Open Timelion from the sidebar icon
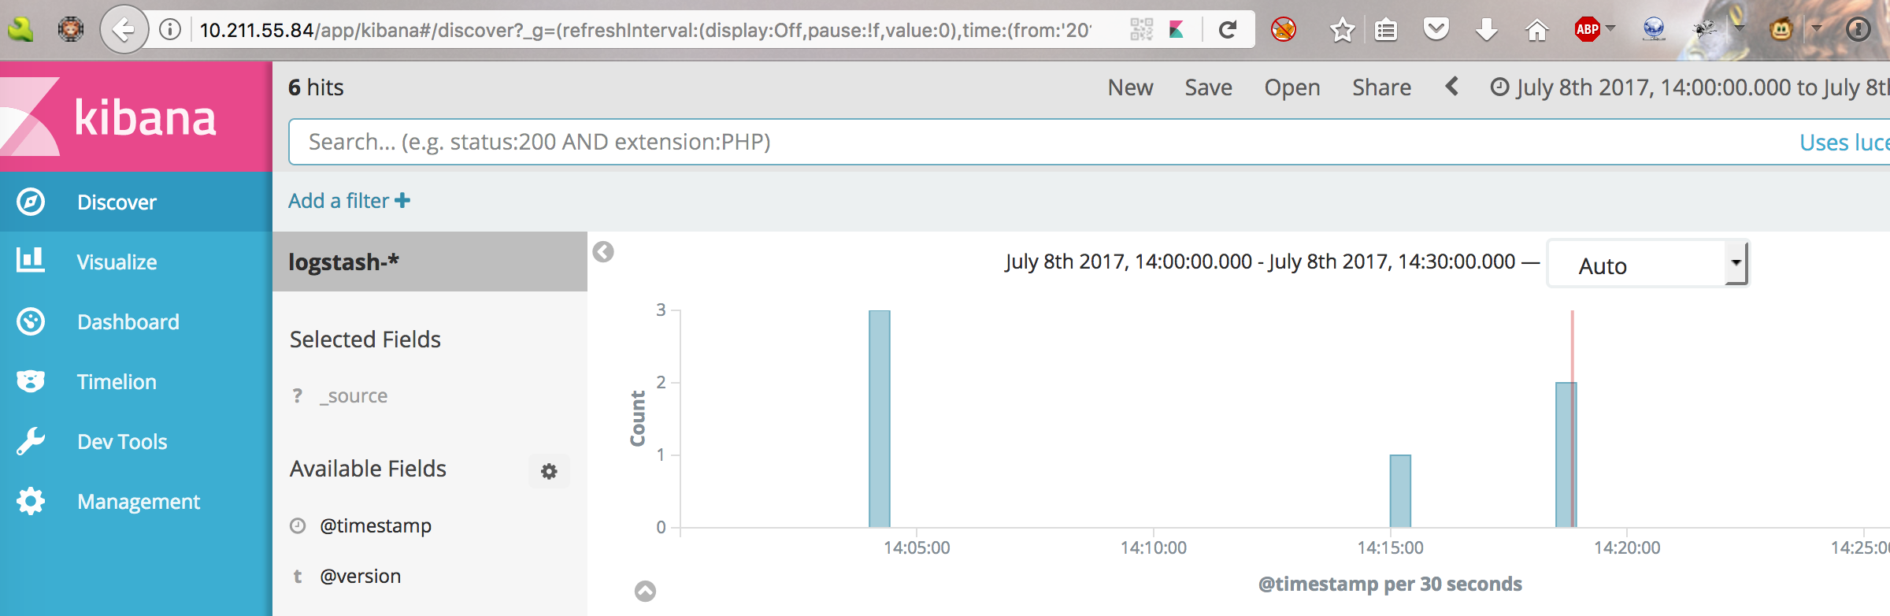The width and height of the screenshot is (1890, 616). click(x=31, y=381)
